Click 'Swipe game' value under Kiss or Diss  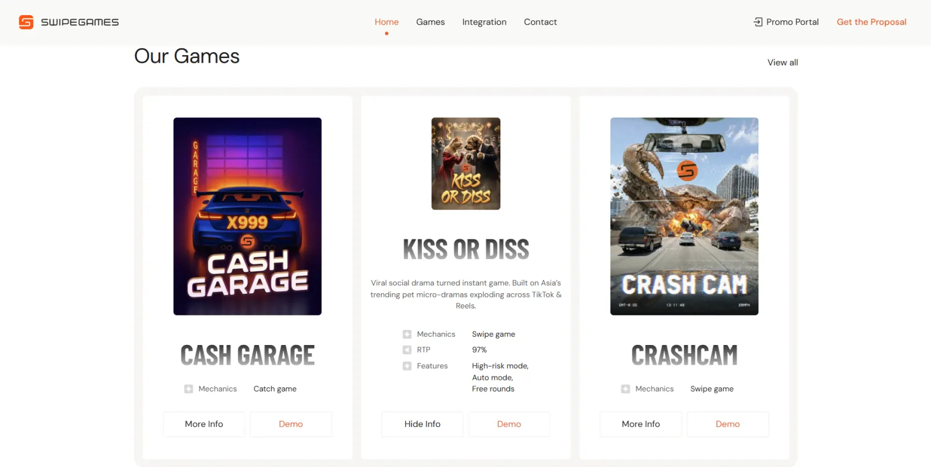pos(493,335)
